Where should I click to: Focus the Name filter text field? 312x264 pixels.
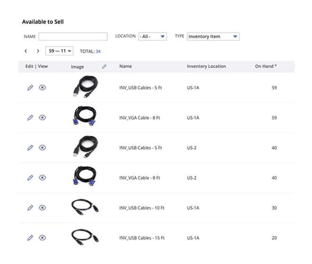click(73, 36)
